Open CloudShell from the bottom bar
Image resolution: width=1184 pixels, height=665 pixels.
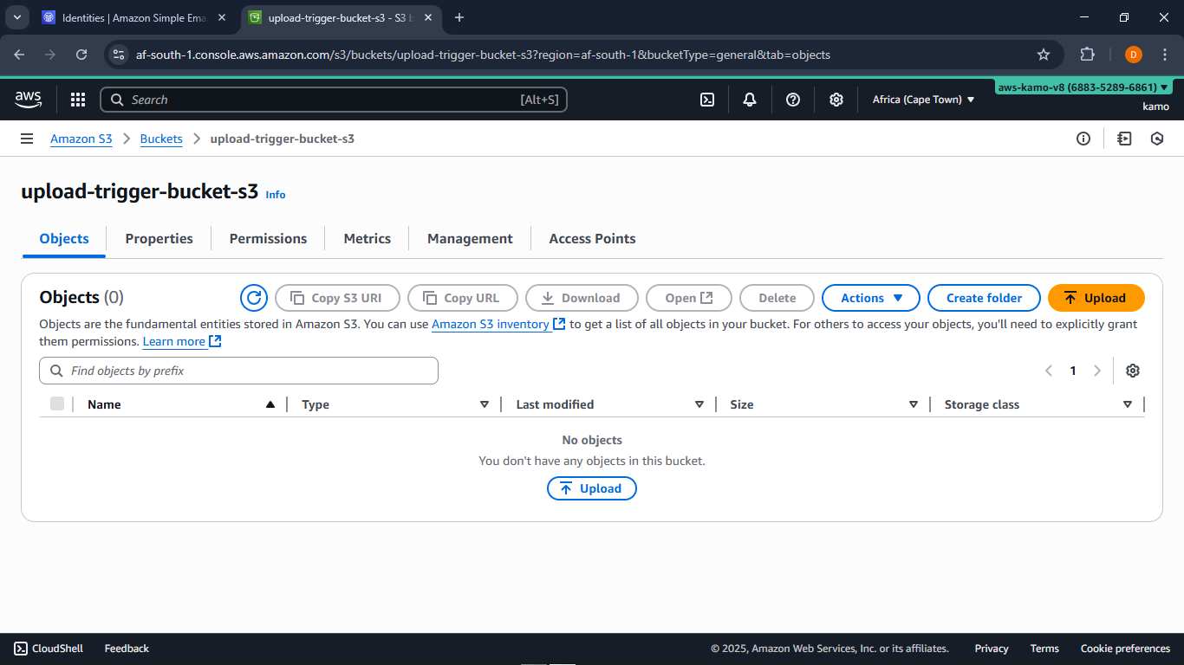(48, 648)
